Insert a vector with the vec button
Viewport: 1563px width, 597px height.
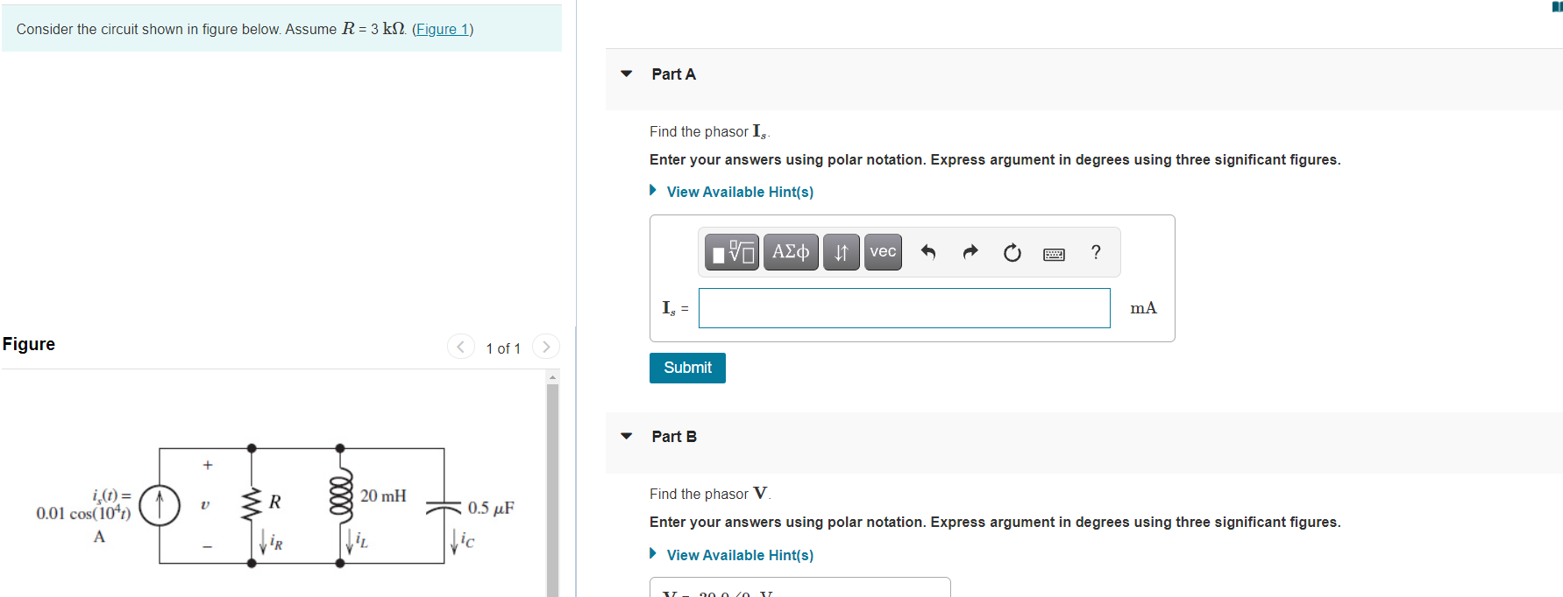(883, 252)
